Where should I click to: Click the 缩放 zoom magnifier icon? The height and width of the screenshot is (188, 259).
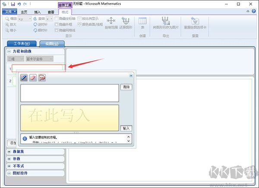coord(7,19)
